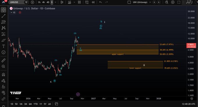Open the layout setup square icon
The width and height of the screenshot is (198, 107).
pos(129,2)
